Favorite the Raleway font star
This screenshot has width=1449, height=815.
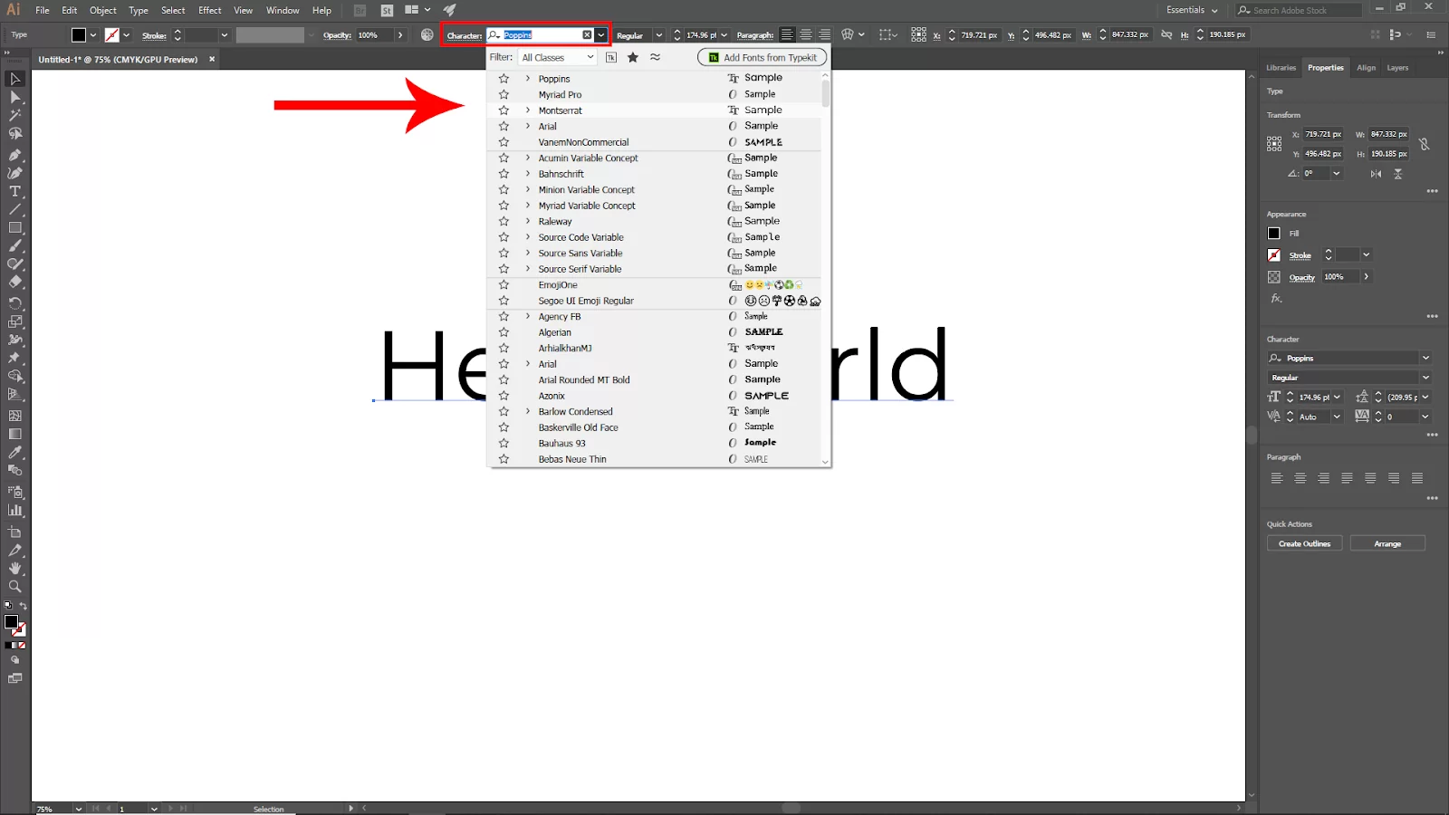tap(504, 221)
